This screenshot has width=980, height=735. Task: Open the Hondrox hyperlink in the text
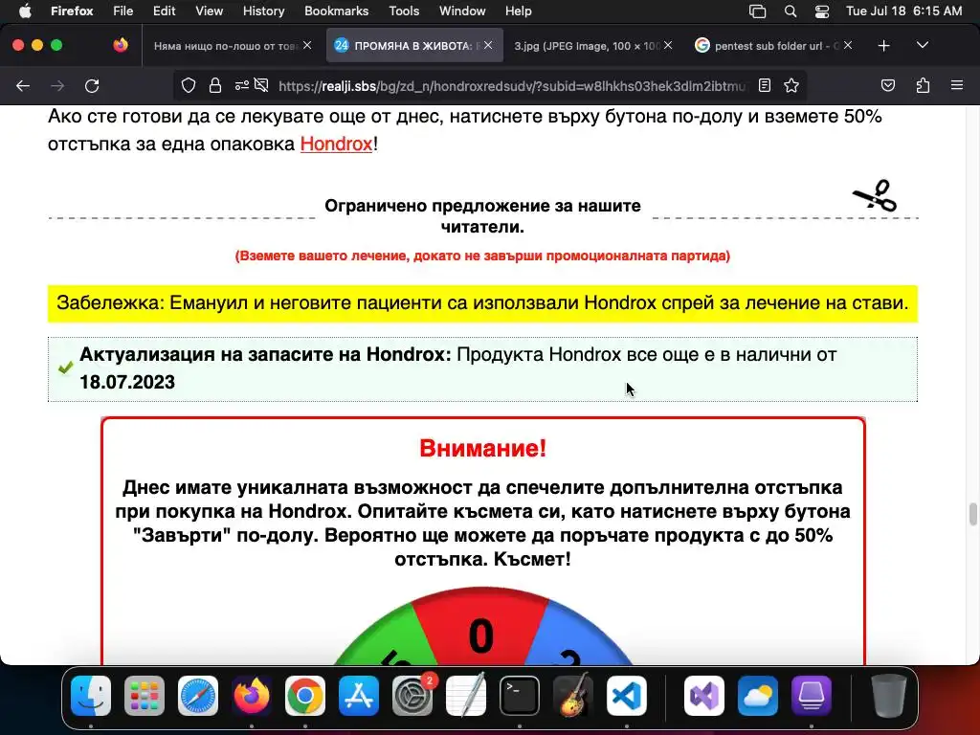coord(336,144)
